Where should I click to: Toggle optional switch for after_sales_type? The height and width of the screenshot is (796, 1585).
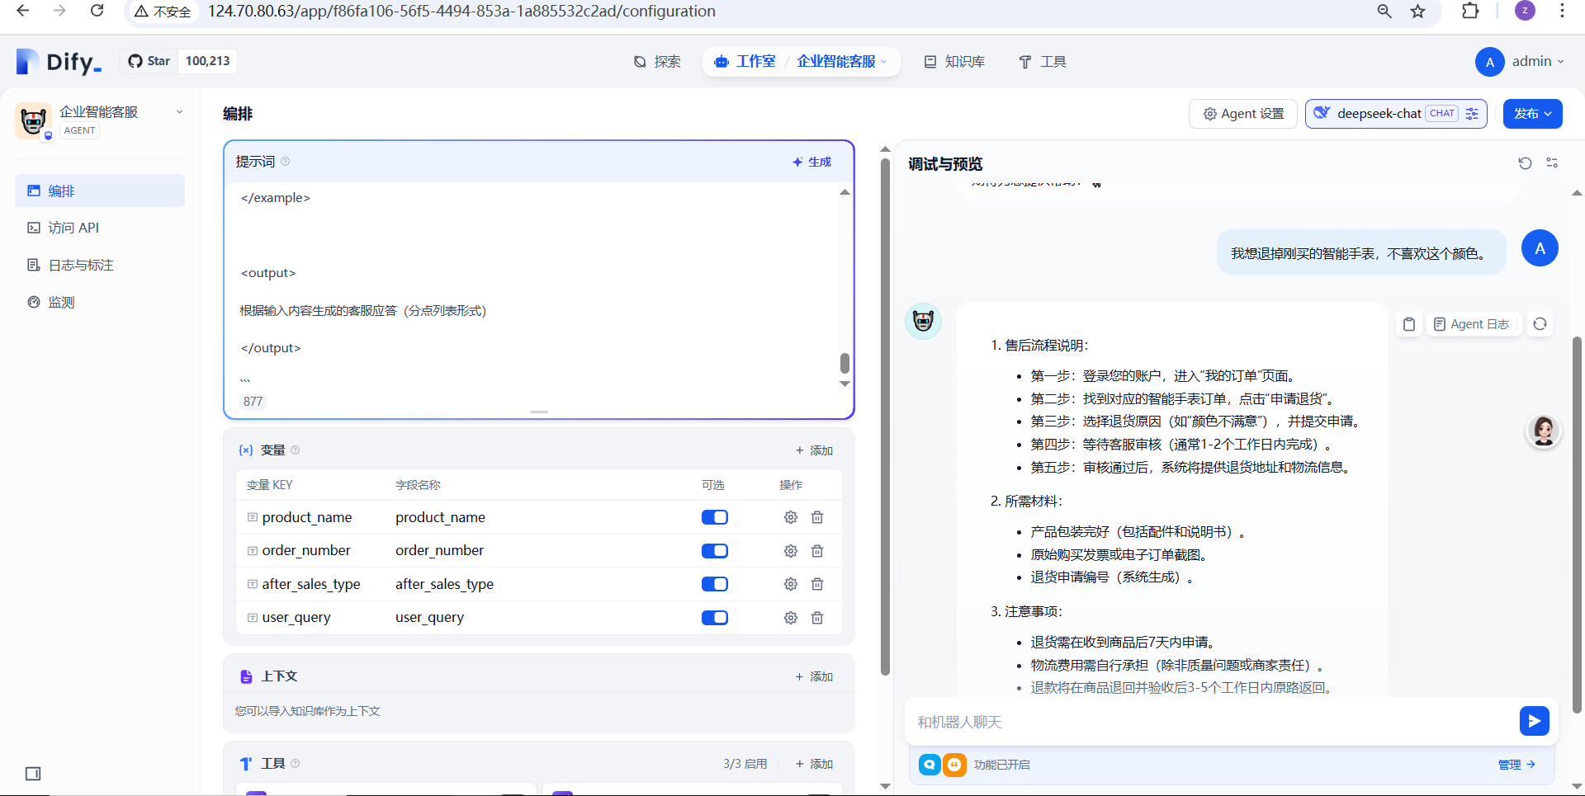click(x=715, y=584)
